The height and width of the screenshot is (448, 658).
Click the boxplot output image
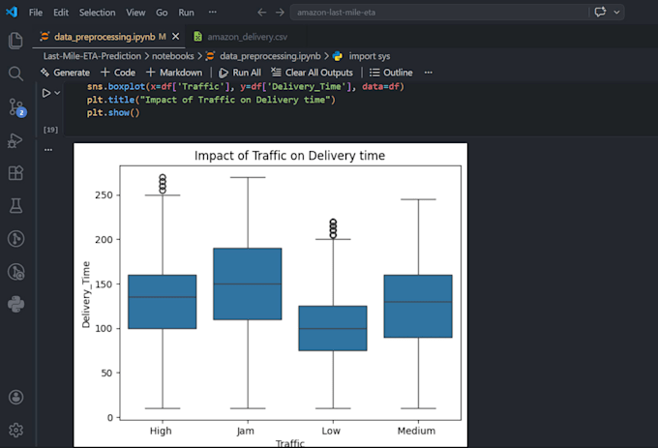pyautogui.click(x=270, y=295)
